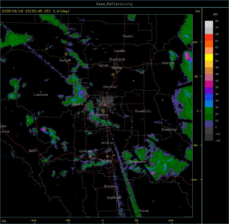Select the Stettler town label

tap(168, 63)
